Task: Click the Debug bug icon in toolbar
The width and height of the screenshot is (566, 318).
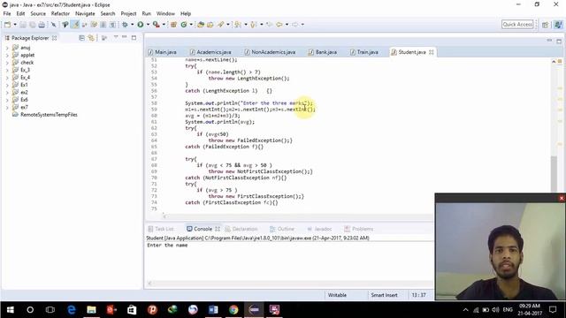Action: coord(125,25)
